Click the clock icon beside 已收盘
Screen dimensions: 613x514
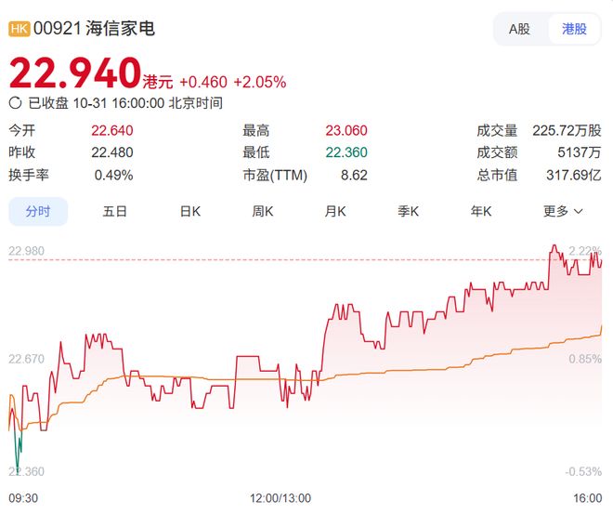[15, 103]
